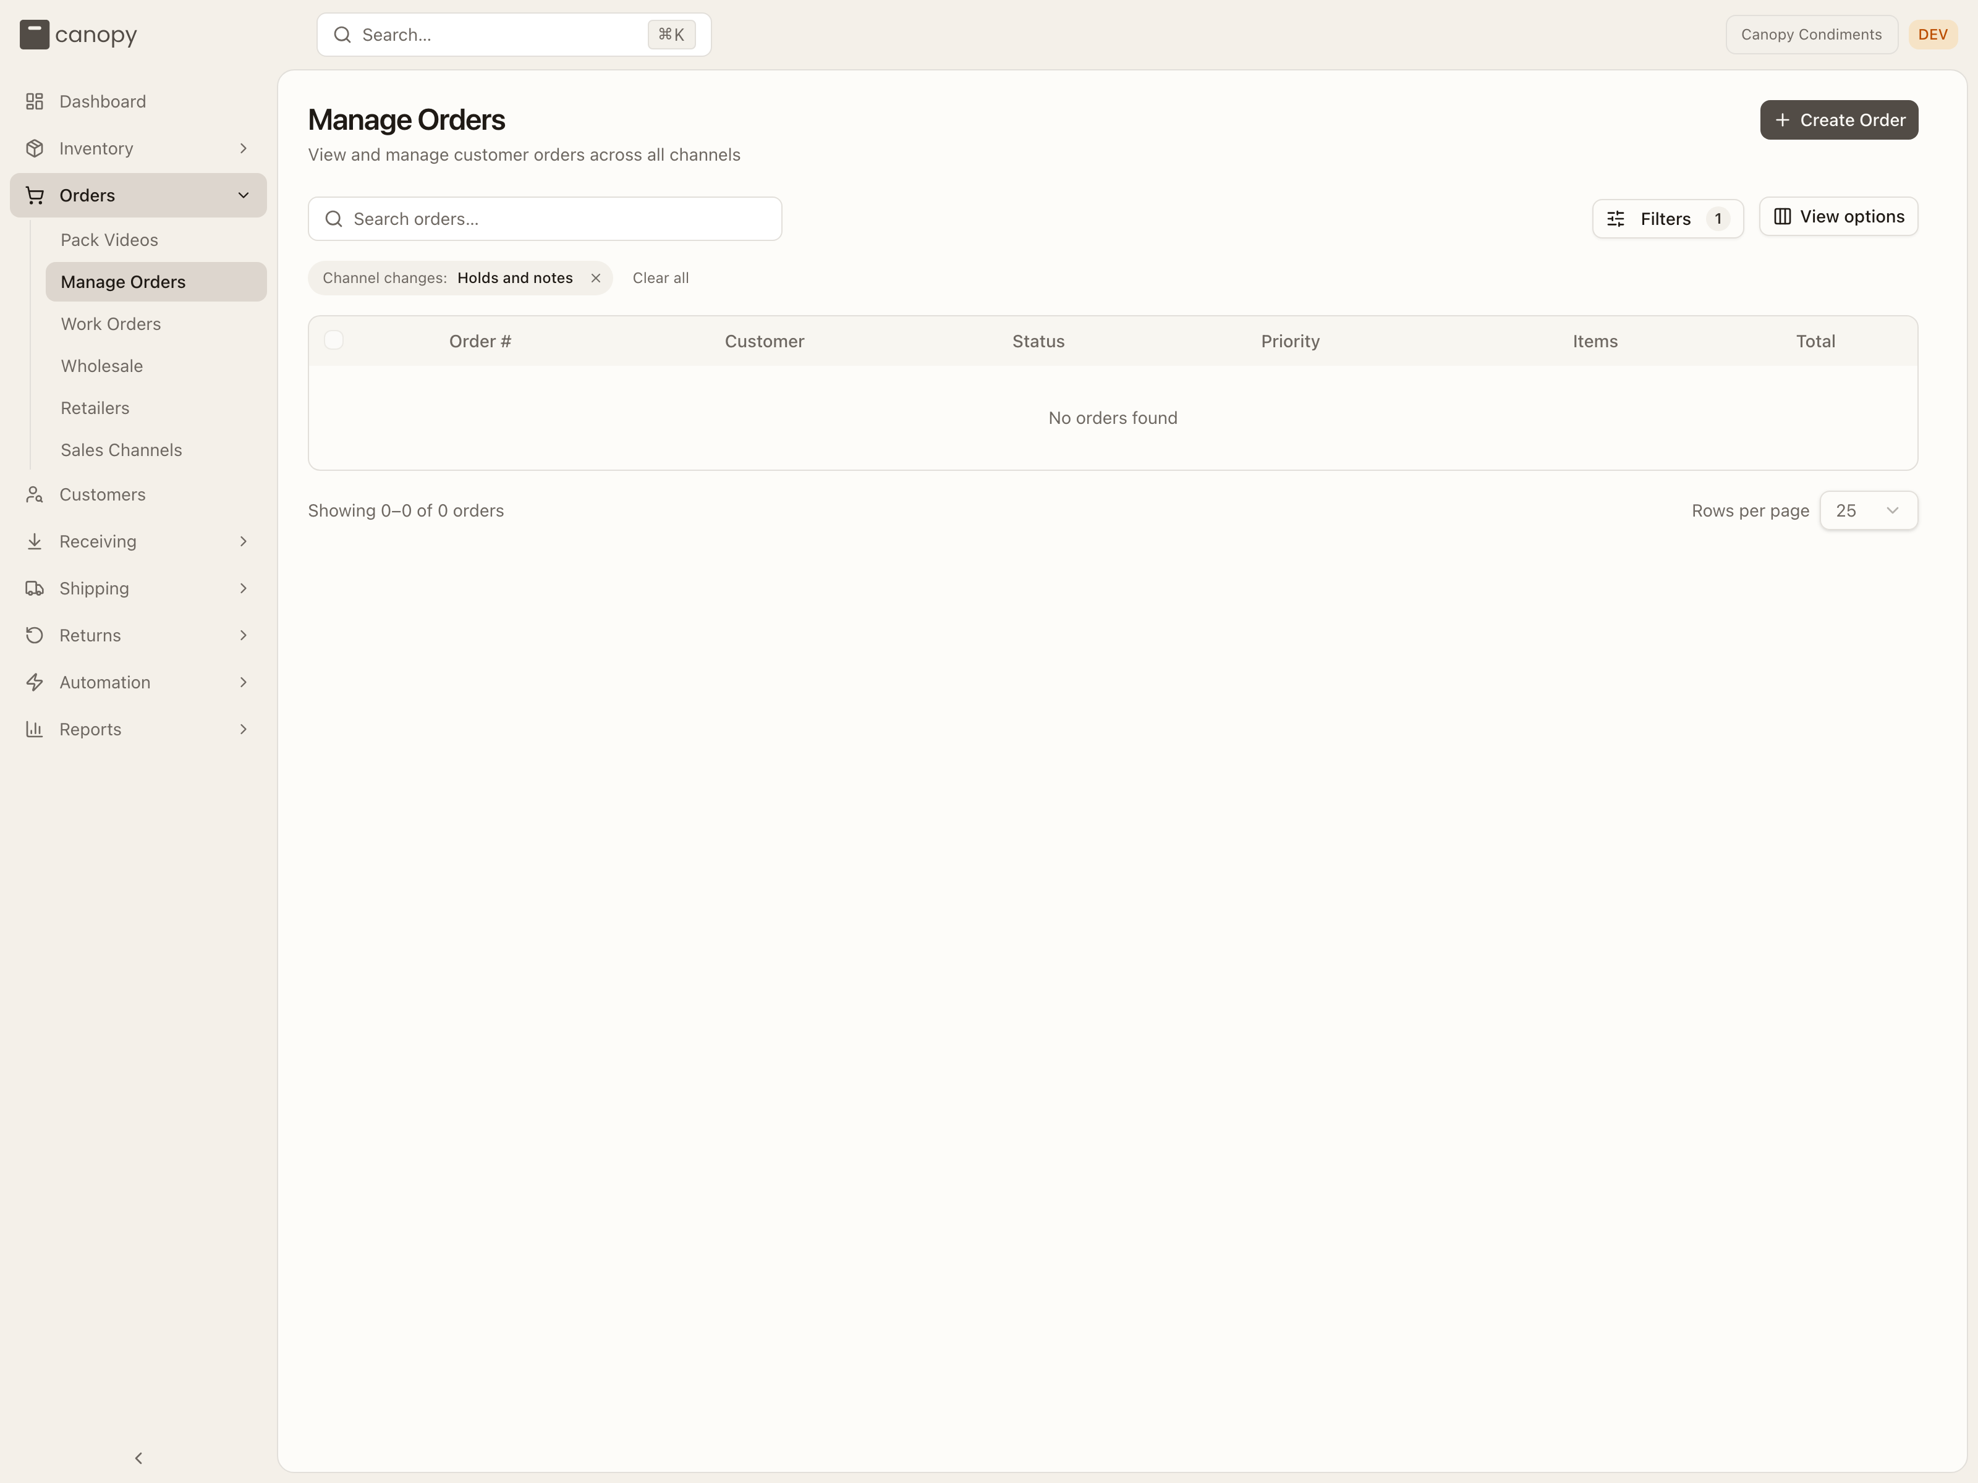Focus the Search orders field
This screenshot has height=1483, width=1978.
coord(545,219)
